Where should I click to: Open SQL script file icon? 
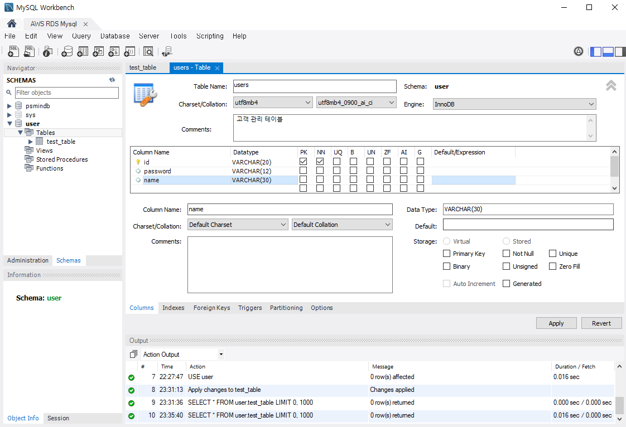pos(30,51)
